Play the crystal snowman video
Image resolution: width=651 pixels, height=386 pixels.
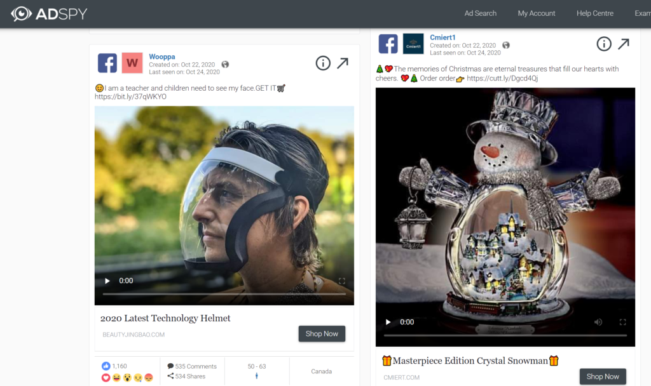pyautogui.click(x=388, y=322)
